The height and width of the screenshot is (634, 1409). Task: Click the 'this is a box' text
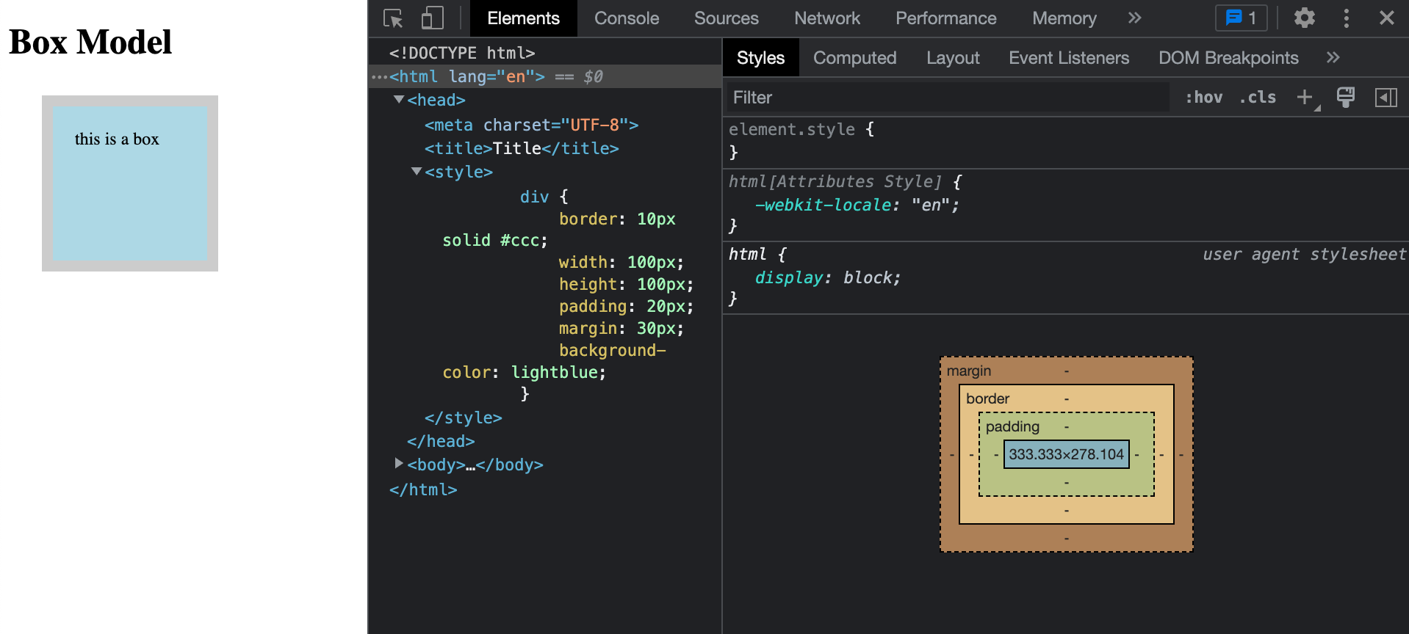(x=117, y=139)
